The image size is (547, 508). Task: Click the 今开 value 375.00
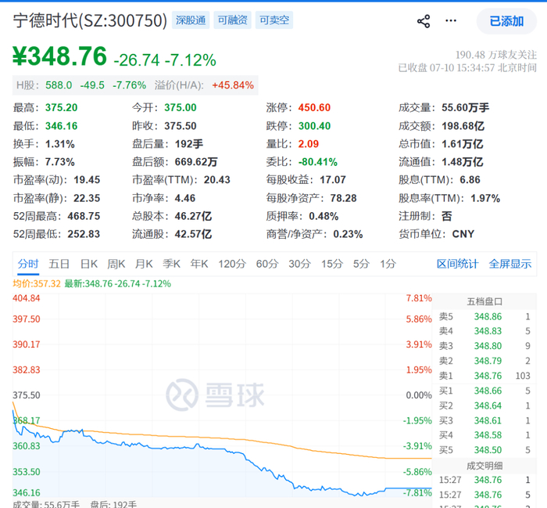181,107
